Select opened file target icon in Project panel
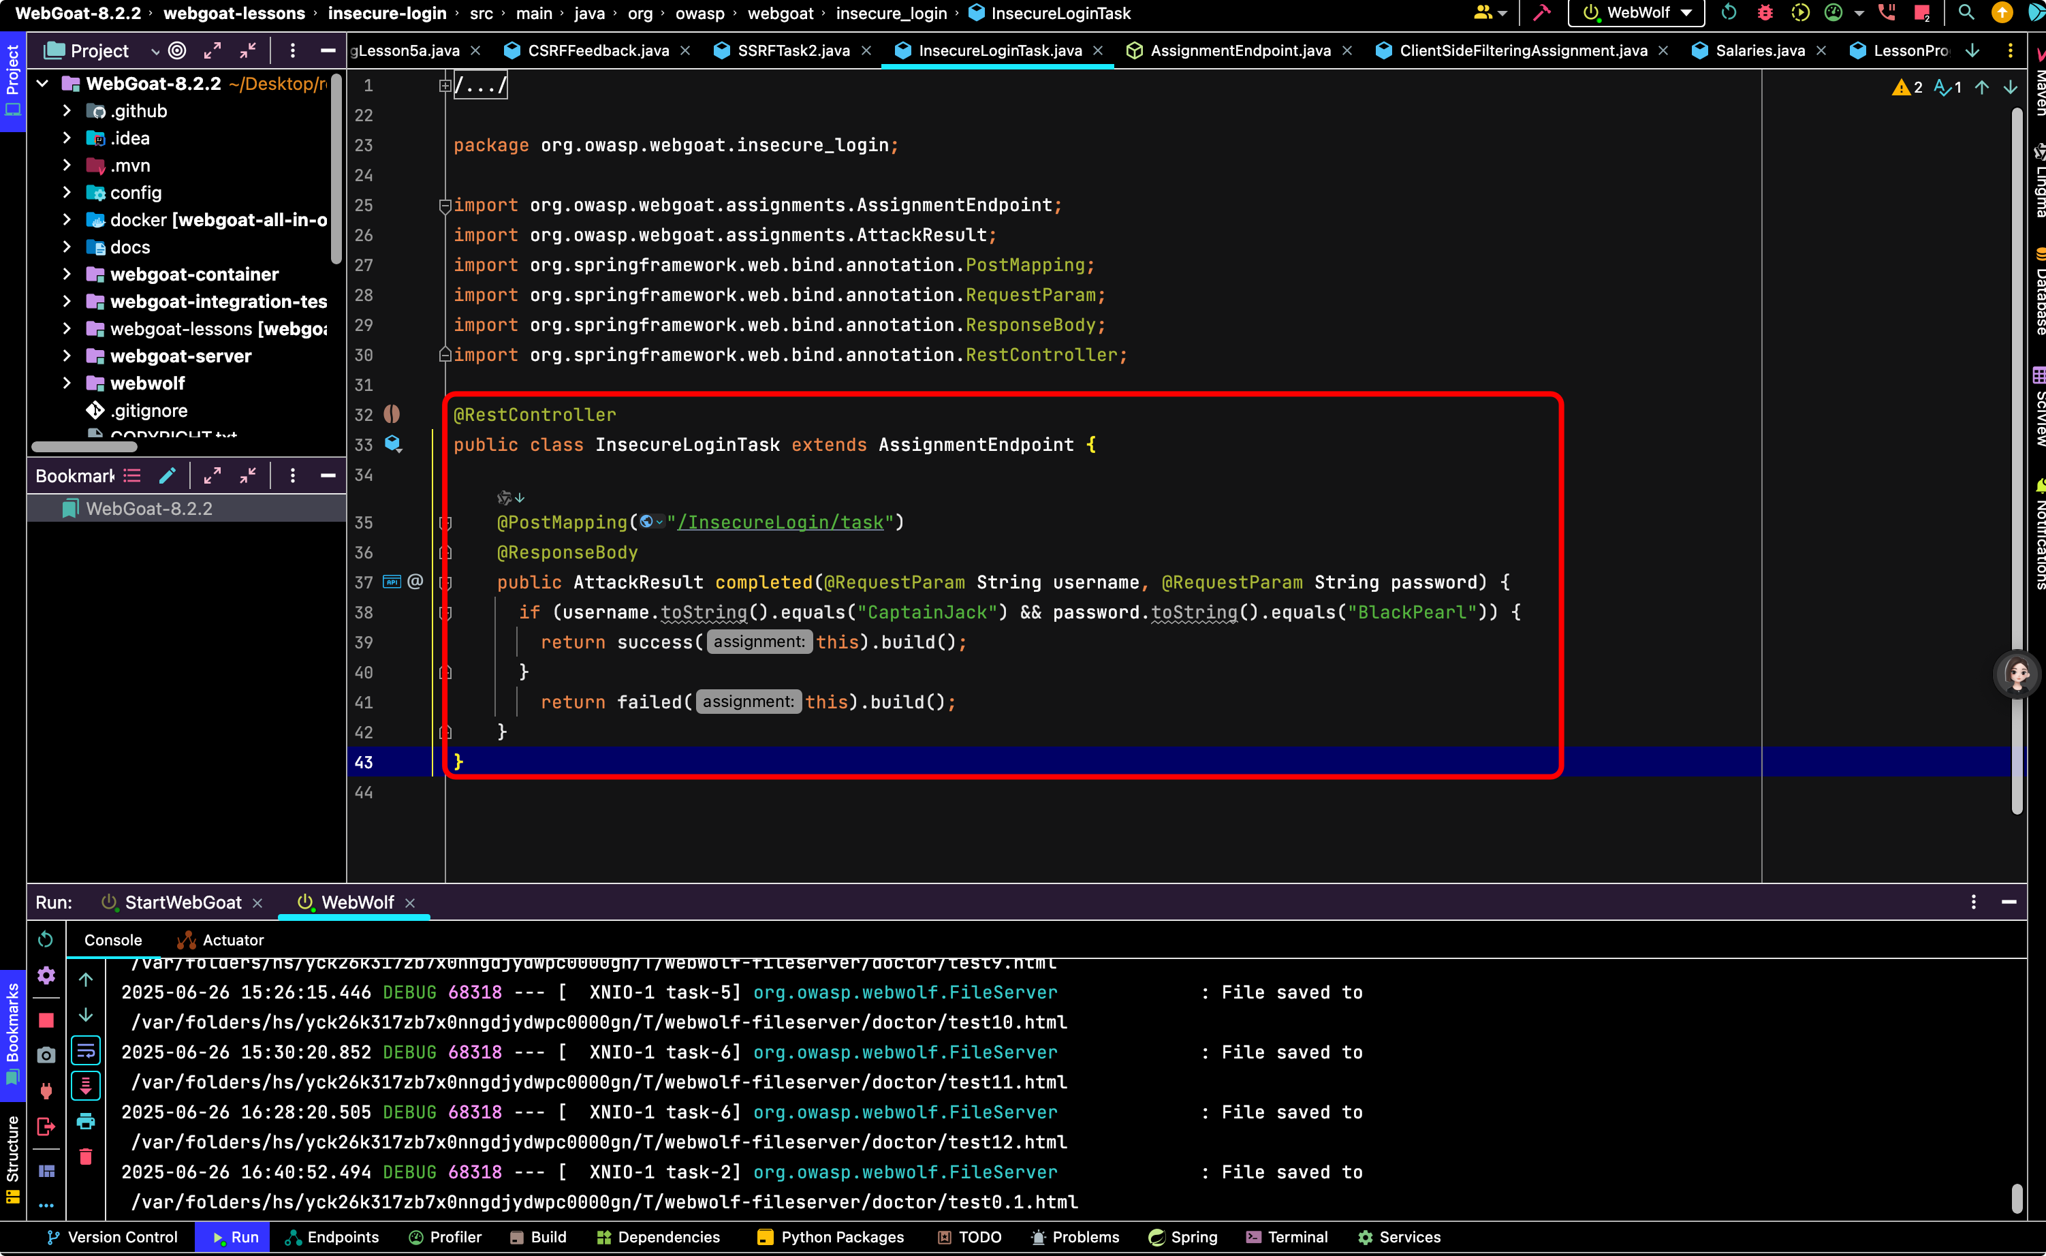The height and width of the screenshot is (1256, 2046). click(177, 50)
